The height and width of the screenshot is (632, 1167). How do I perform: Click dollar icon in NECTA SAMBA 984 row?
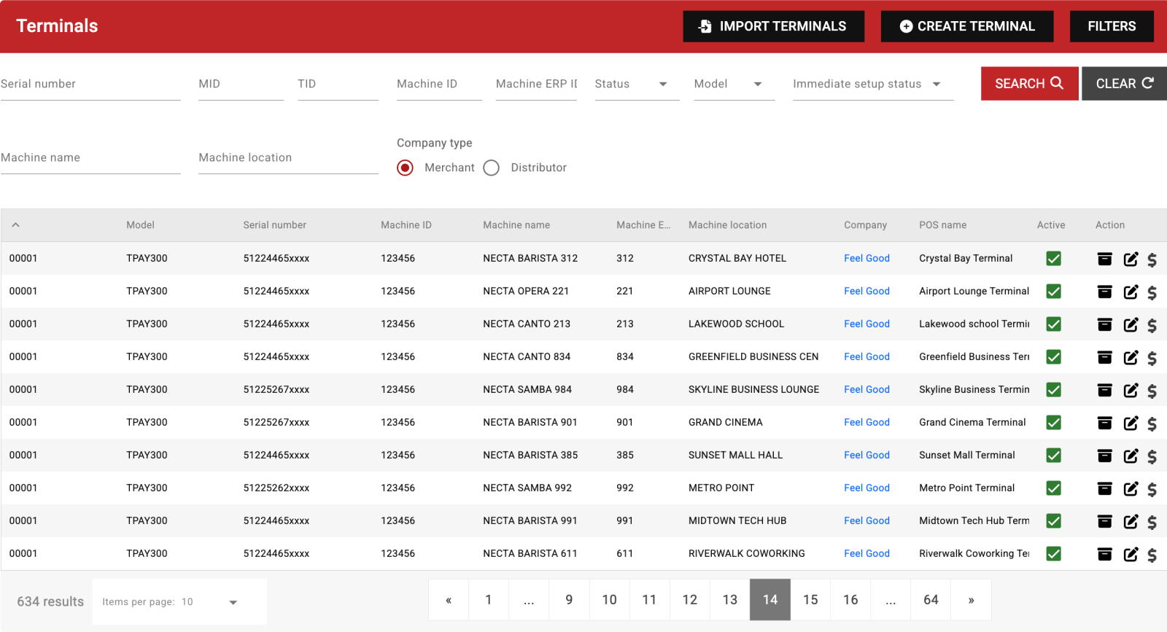[x=1152, y=391]
